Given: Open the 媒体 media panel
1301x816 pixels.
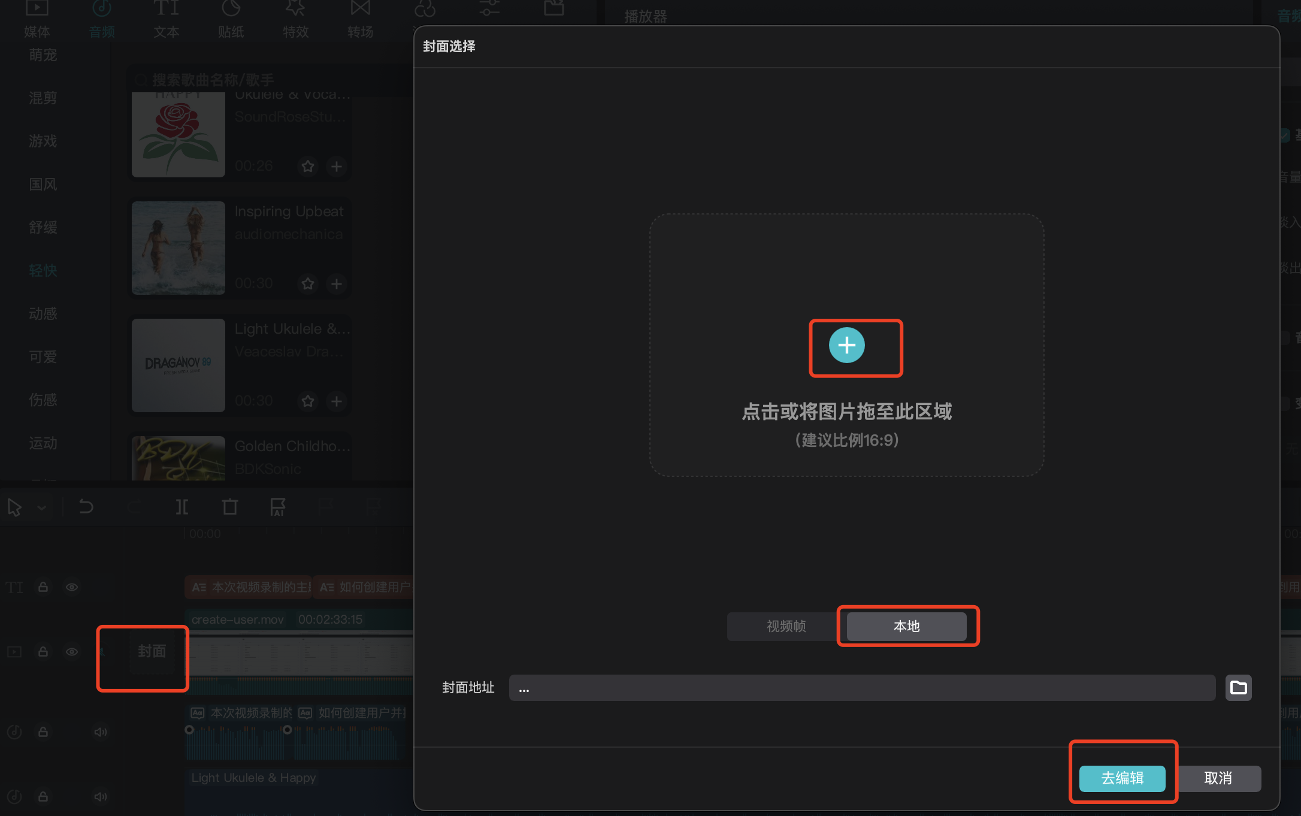Looking at the screenshot, I should [x=37, y=18].
